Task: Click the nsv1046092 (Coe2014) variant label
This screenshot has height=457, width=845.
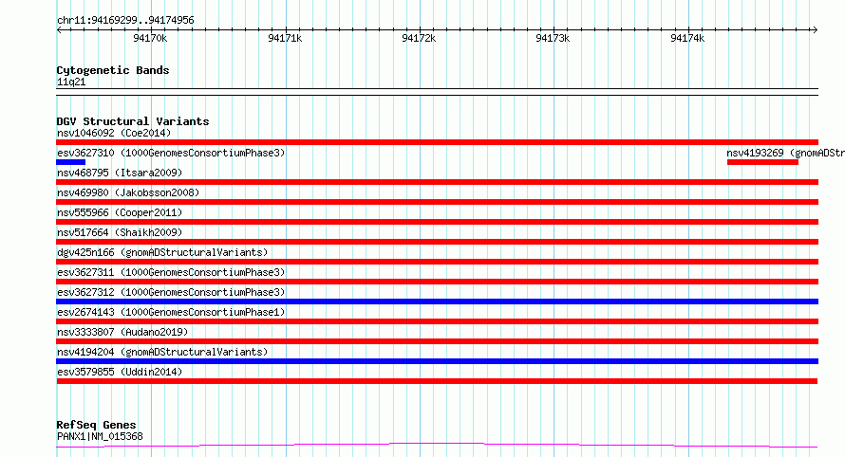Action: point(114,133)
